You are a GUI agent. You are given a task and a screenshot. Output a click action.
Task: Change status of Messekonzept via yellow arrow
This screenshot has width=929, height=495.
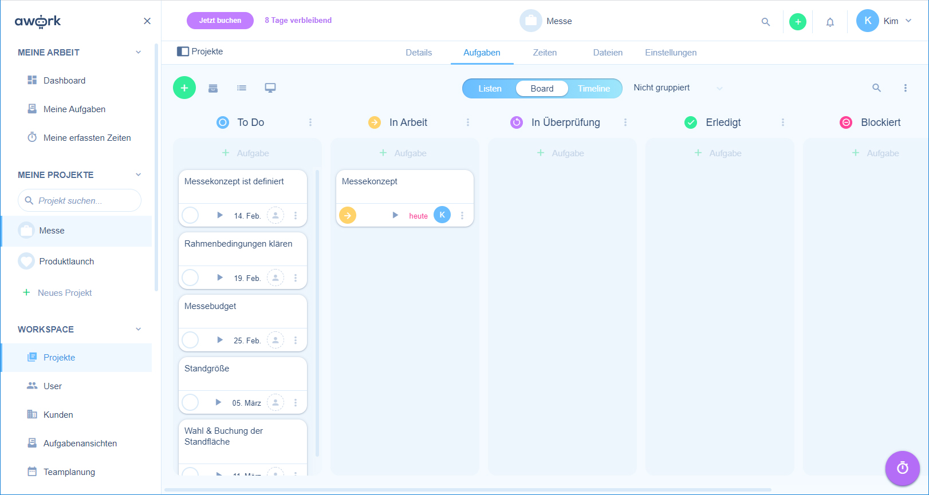tap(348, 215)
